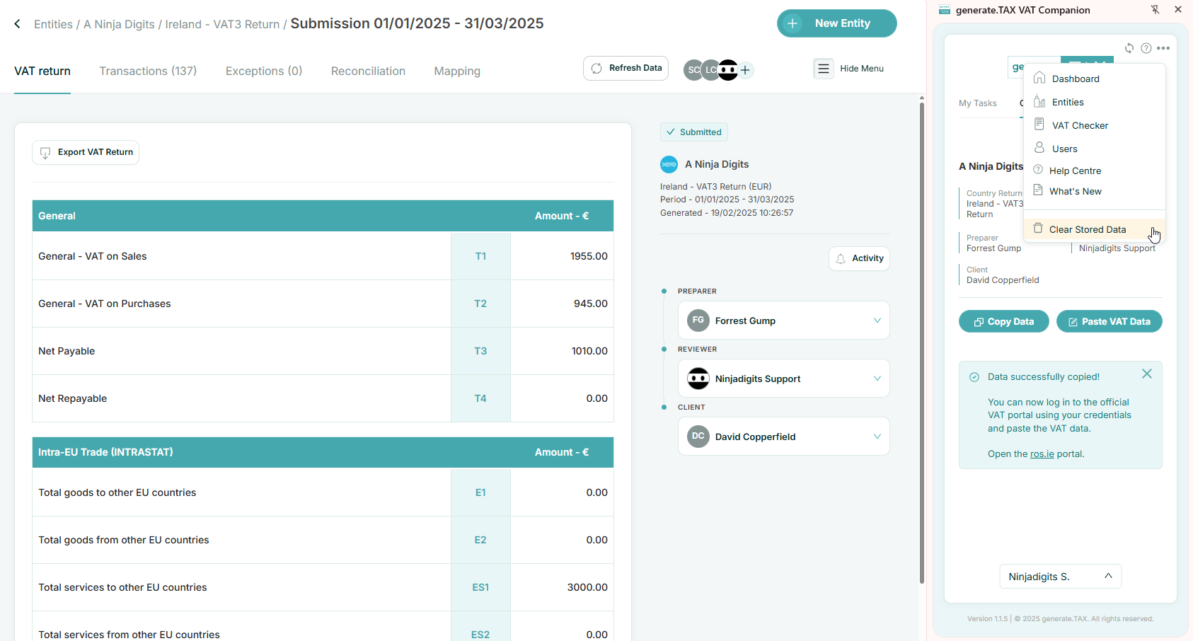Click the back arrow beside Entities breadcrumb

(18, 24)
